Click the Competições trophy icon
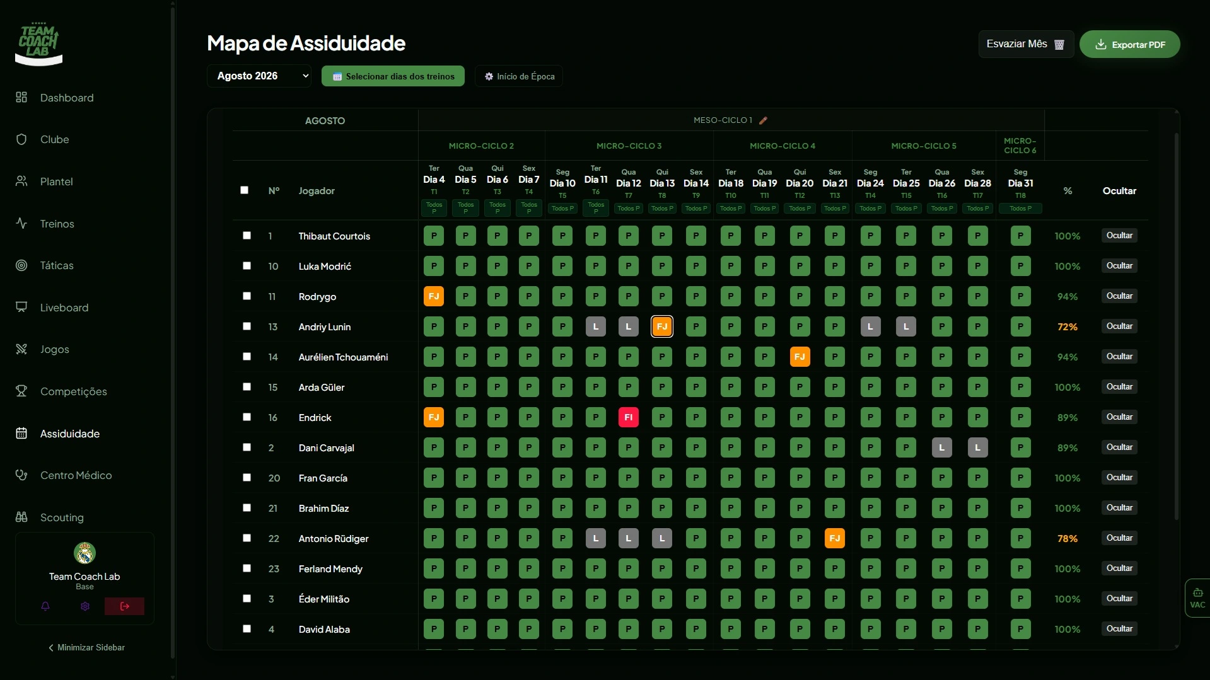Viewport: 1210px width, 680px height. click(21, 391)
